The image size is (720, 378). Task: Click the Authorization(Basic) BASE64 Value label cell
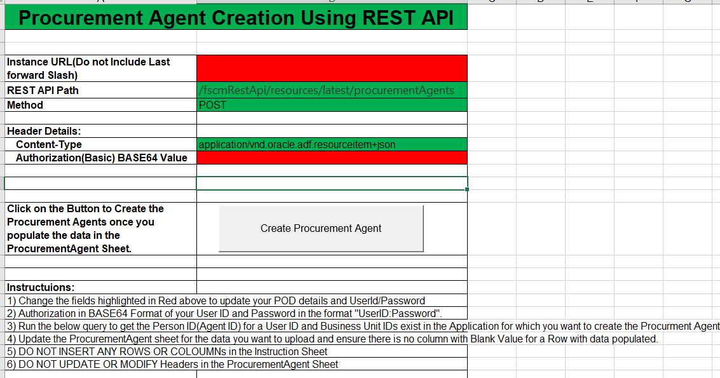[98, 158]
